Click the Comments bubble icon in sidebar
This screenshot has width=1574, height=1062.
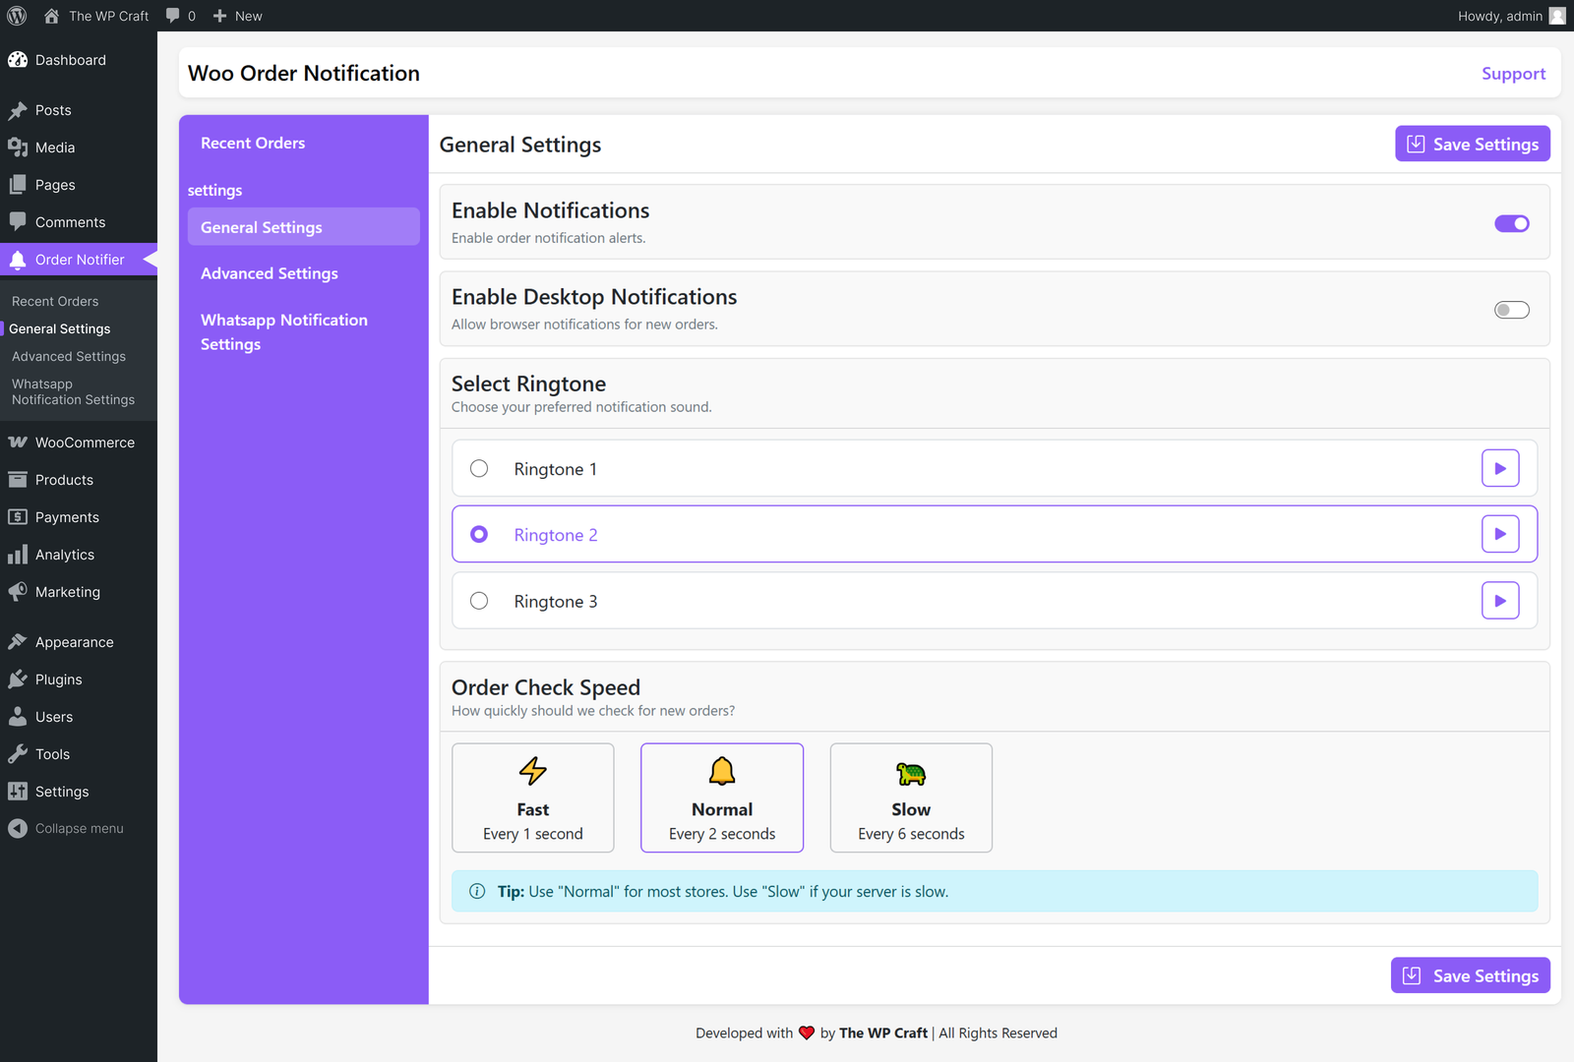coord(18,222)
